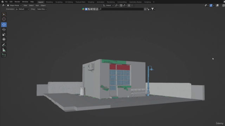This screenshot has width=225, height=126.
Task: Click the multicolor sphere icon by search
Action: [x=83, y=9]
